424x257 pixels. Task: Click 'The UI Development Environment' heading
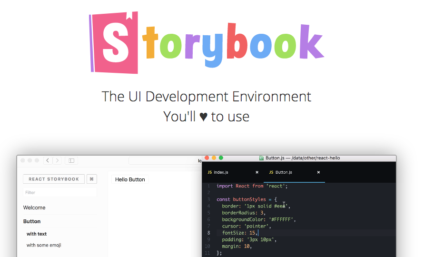point(207,97)
